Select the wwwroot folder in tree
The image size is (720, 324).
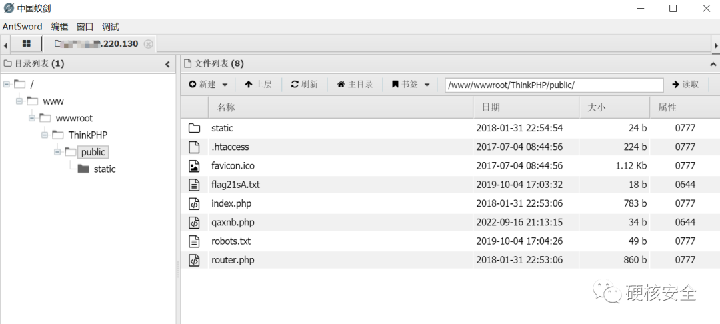pos(74,119)
